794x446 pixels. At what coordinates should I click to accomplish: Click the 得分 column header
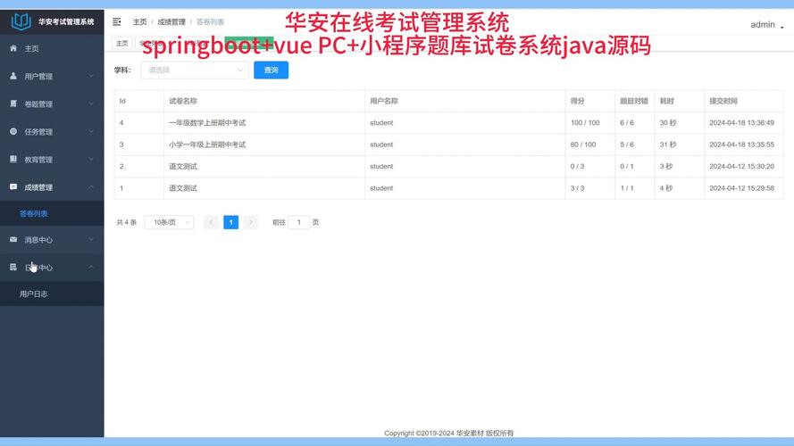point(577,101)
